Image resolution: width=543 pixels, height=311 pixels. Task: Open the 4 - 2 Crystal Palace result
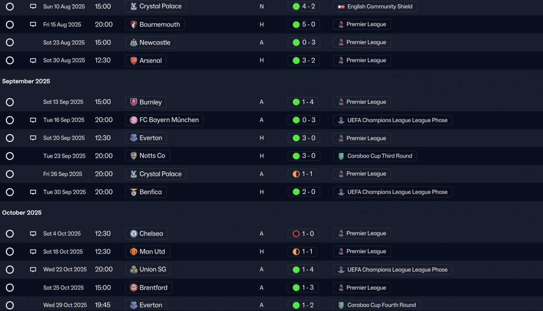(304, 6)
